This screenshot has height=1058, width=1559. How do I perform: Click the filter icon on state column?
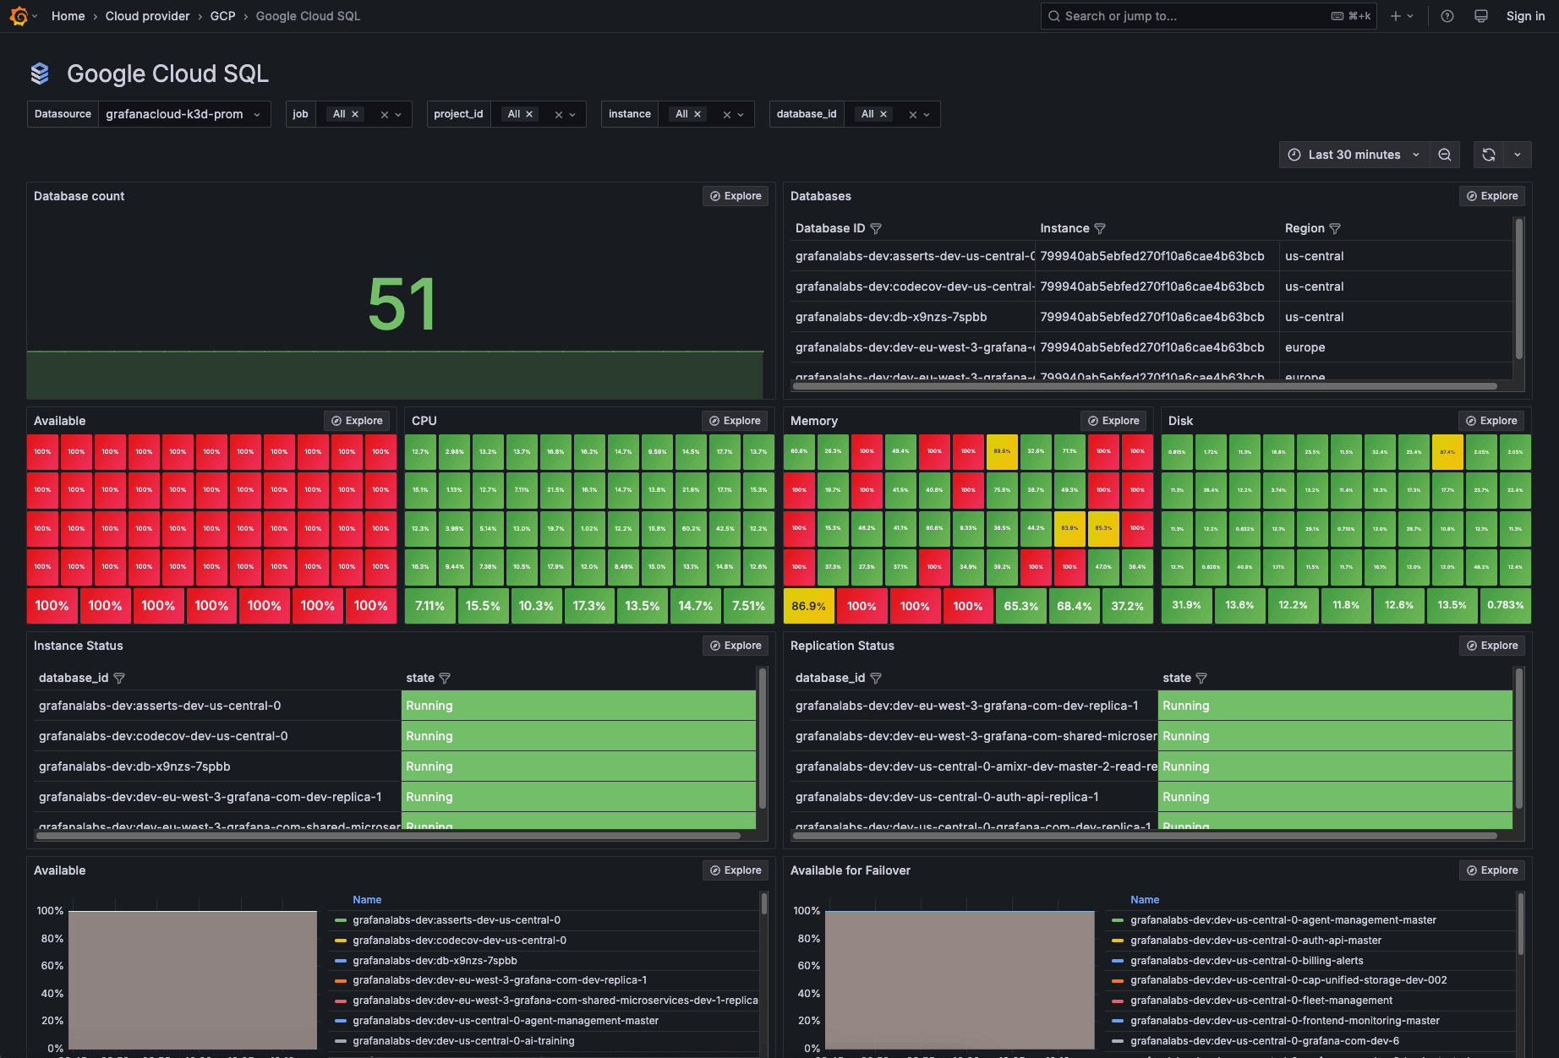[x=446, y=678]
